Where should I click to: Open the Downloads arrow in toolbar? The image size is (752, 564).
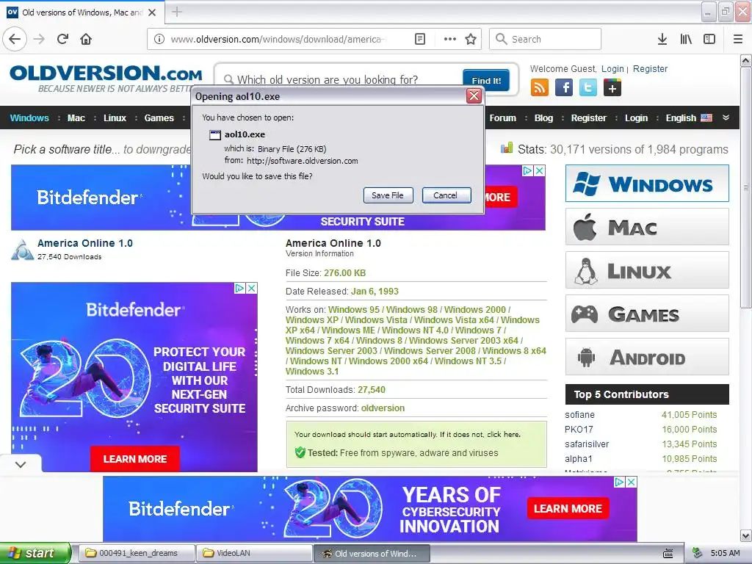[662, 39]
